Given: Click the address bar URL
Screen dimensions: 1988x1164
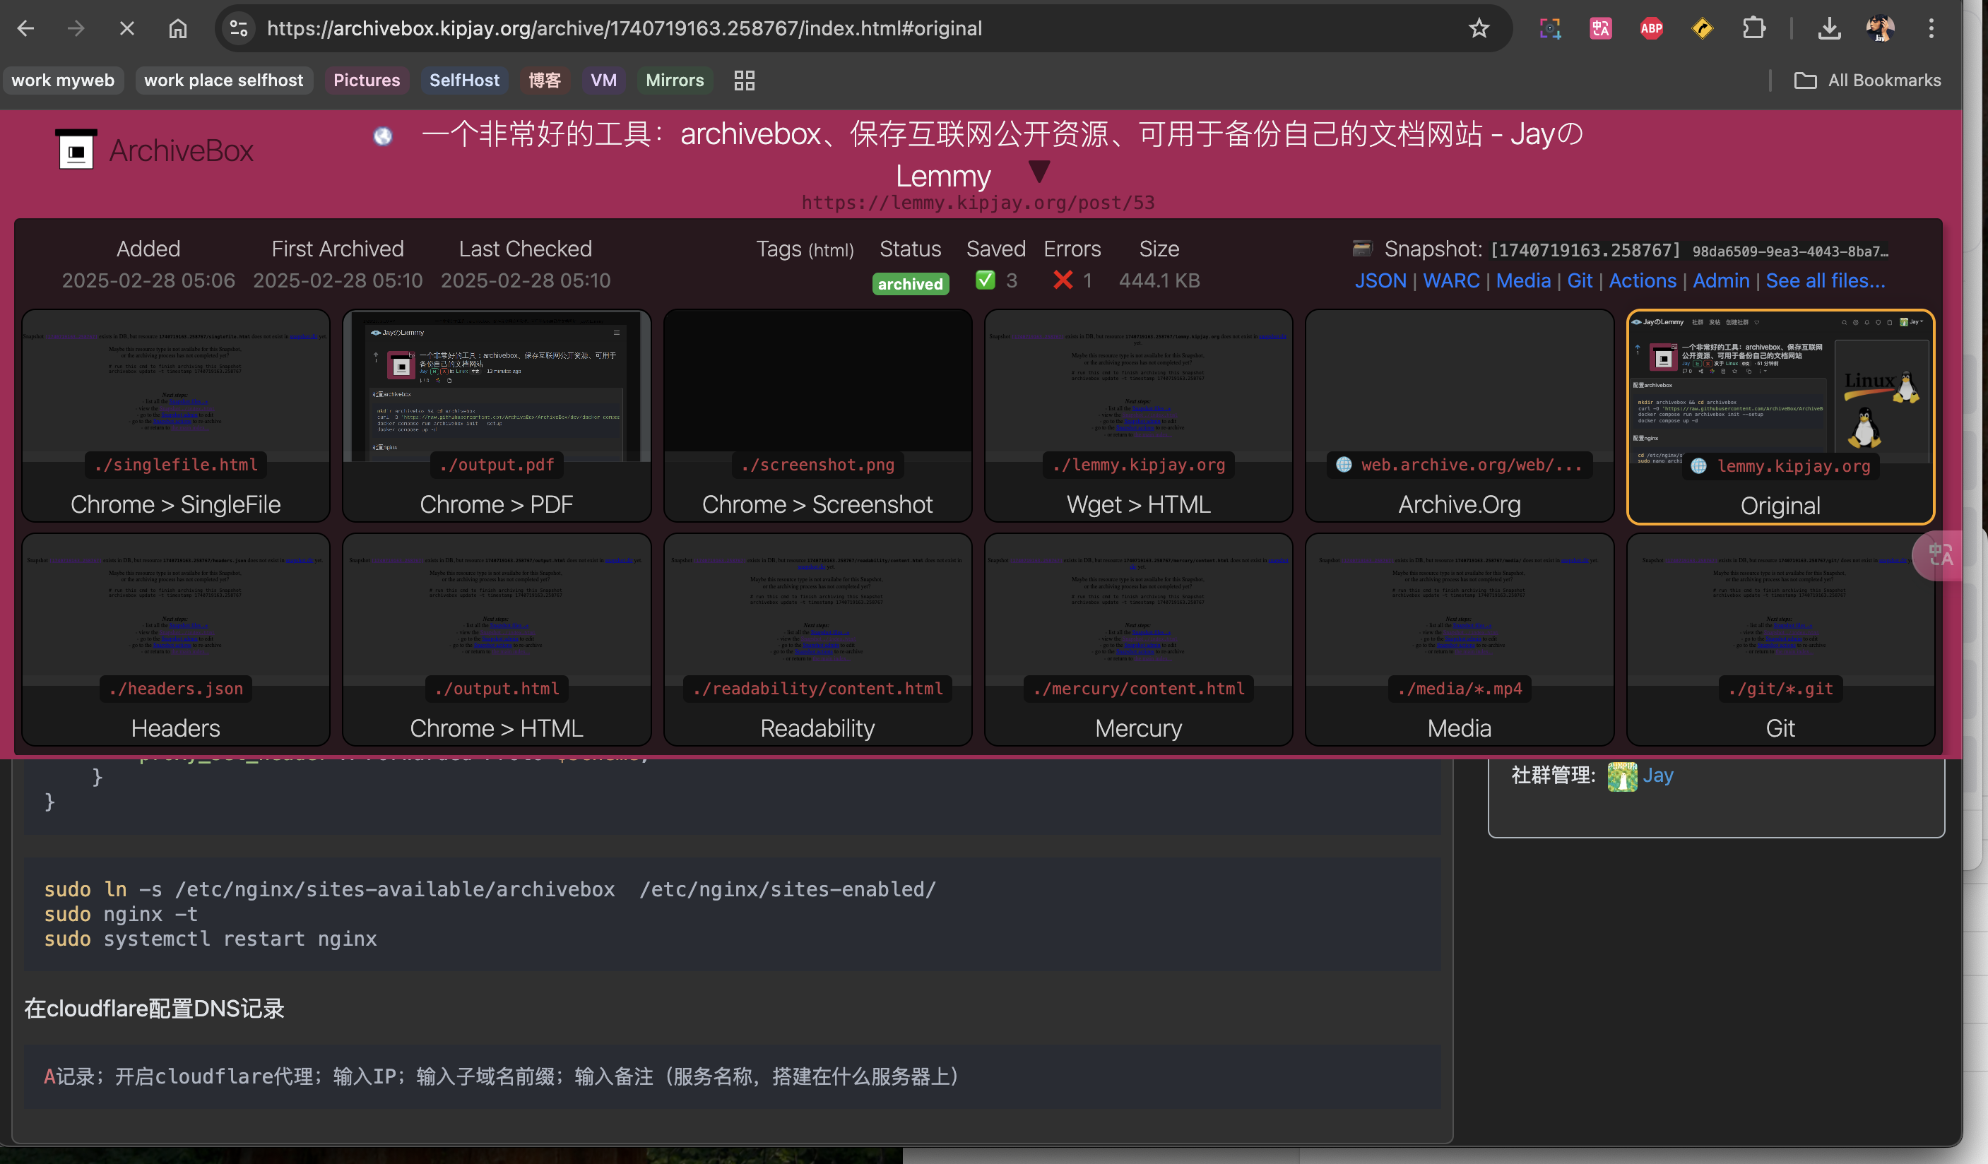Looking at the screenshot, I should coord(624,29).
